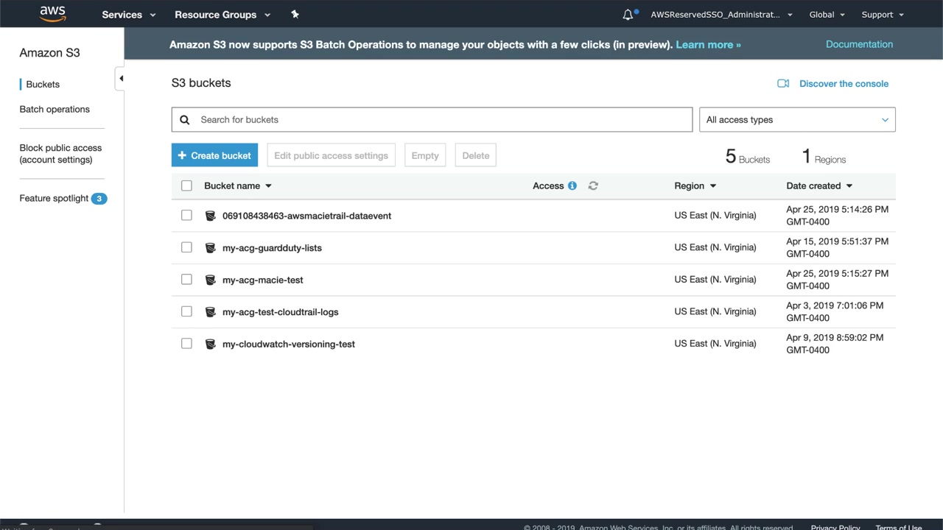Open the my-acg-guardduty-lists bucket

click(272, 248)
